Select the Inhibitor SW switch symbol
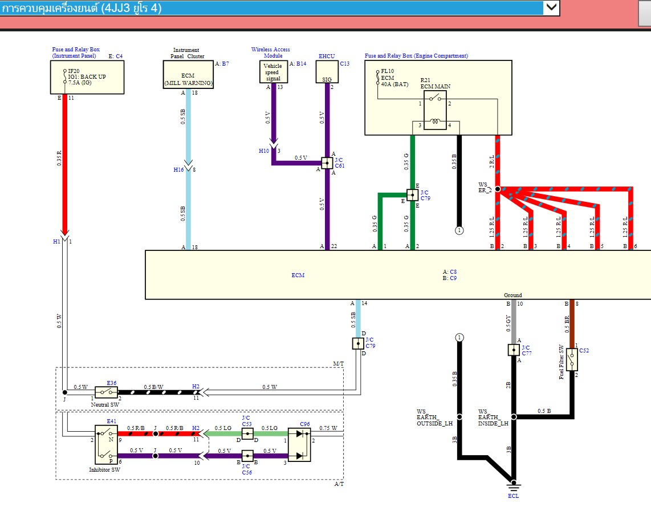 (x=106, y=445)
